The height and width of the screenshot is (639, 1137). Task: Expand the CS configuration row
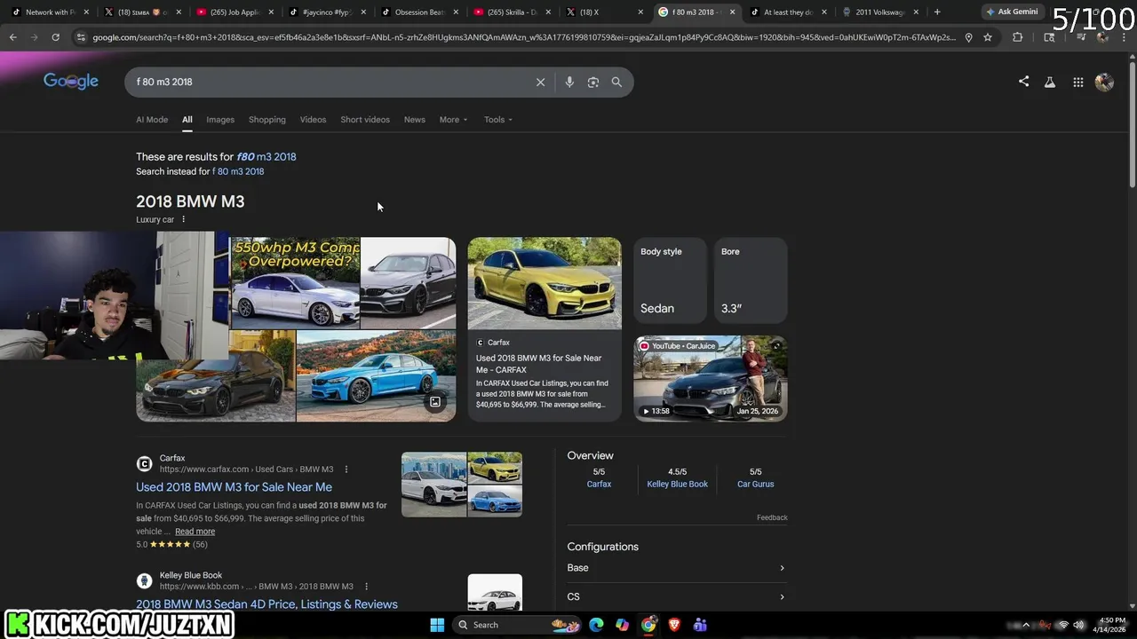click(x=677, y=597)
